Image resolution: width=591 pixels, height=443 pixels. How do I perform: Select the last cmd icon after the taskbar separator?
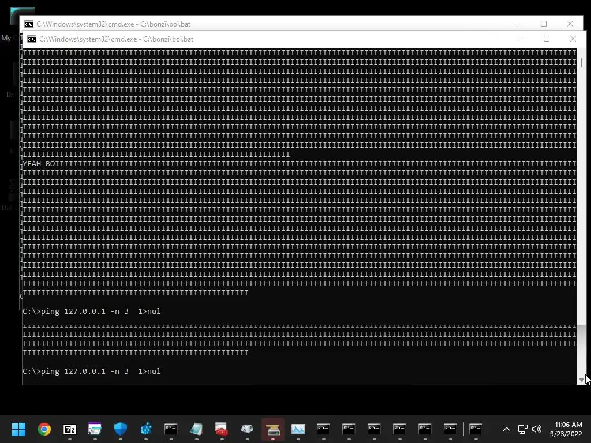click(476, 429)
